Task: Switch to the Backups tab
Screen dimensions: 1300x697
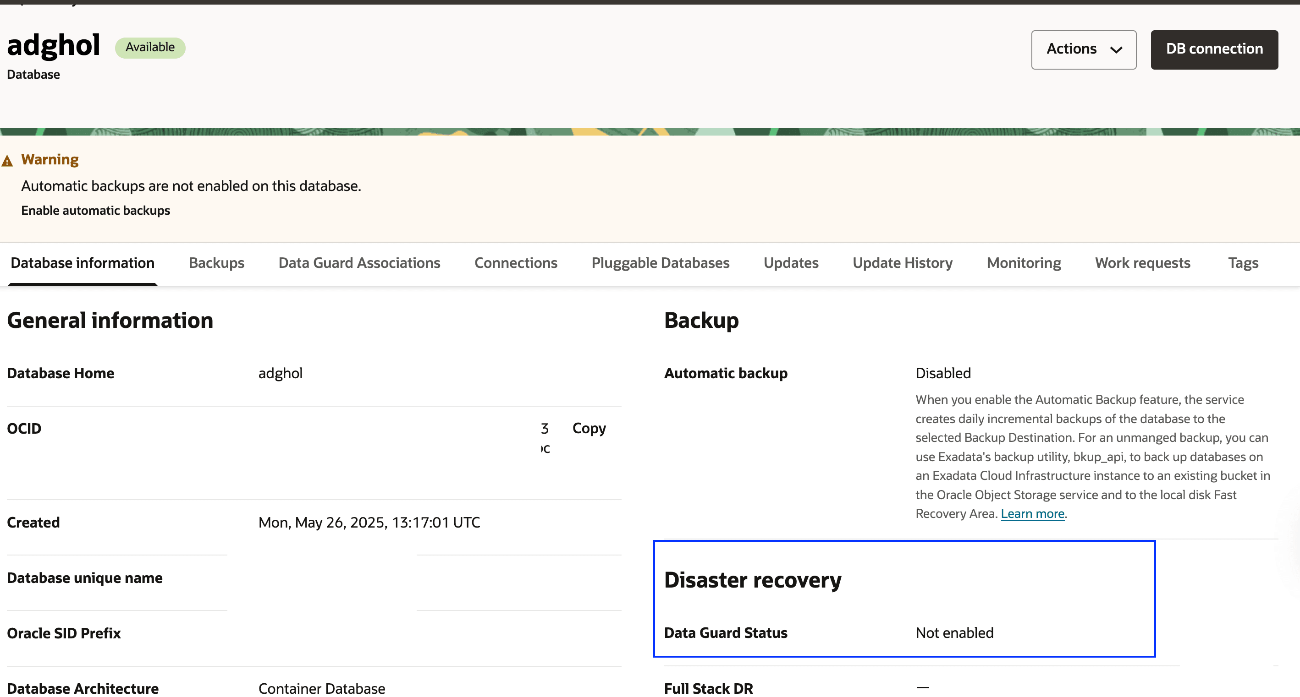Action: pos(216,263)
